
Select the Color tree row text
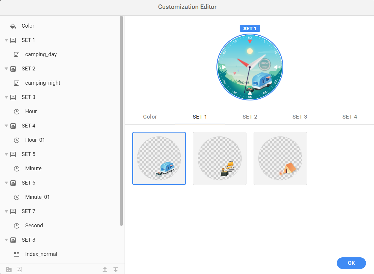click(28, 26)
